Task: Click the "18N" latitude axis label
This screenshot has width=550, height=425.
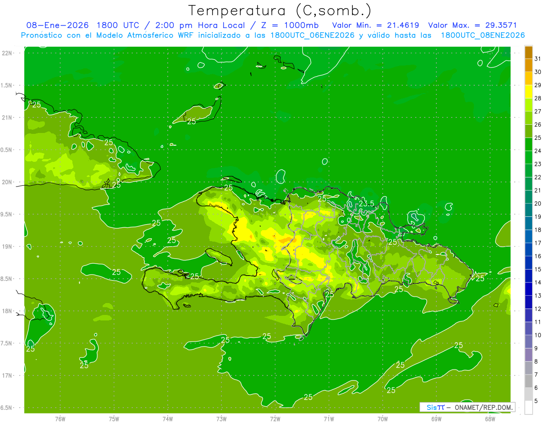Action: click(x=7, y=311)
